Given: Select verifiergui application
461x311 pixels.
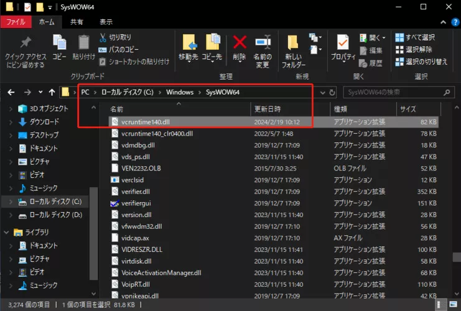Looking at the screenshot, I should [273, 203].
